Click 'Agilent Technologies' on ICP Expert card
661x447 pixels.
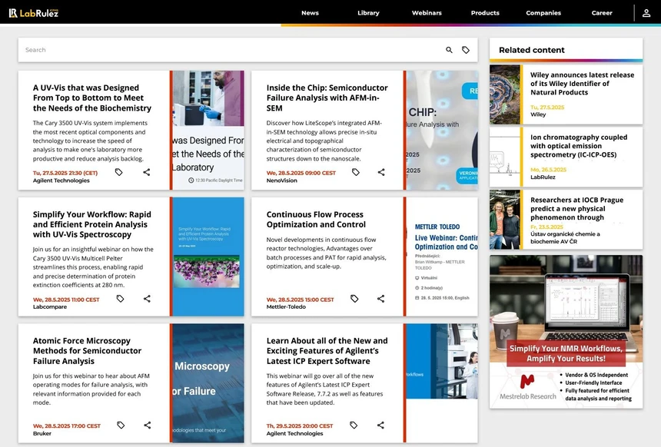pos(294,433)
